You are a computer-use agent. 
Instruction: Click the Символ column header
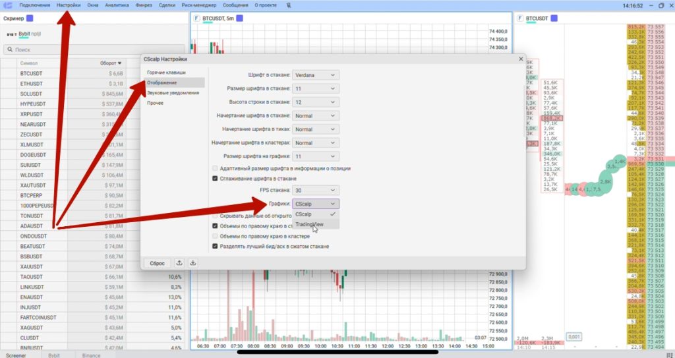(x=29, y=63)
